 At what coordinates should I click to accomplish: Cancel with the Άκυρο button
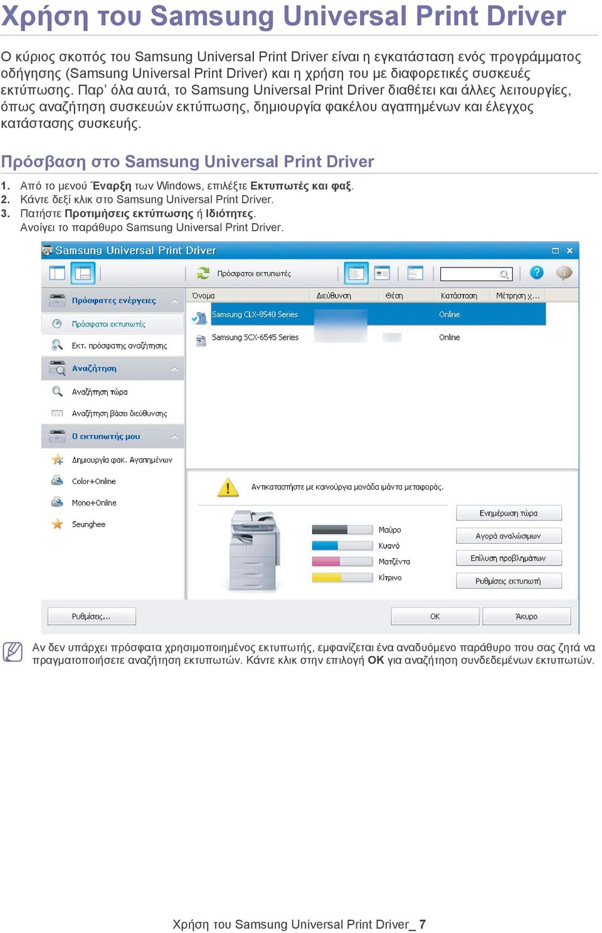point(527,617)
